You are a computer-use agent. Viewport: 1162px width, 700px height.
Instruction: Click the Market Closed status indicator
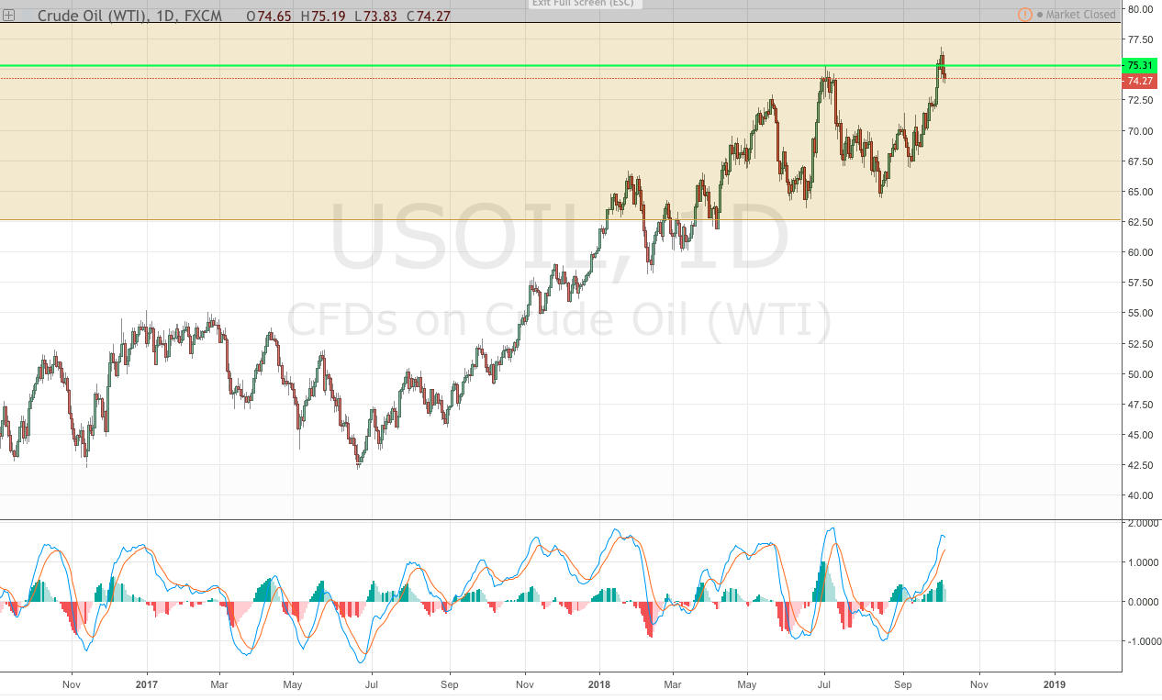click(x=1079, y=15)
